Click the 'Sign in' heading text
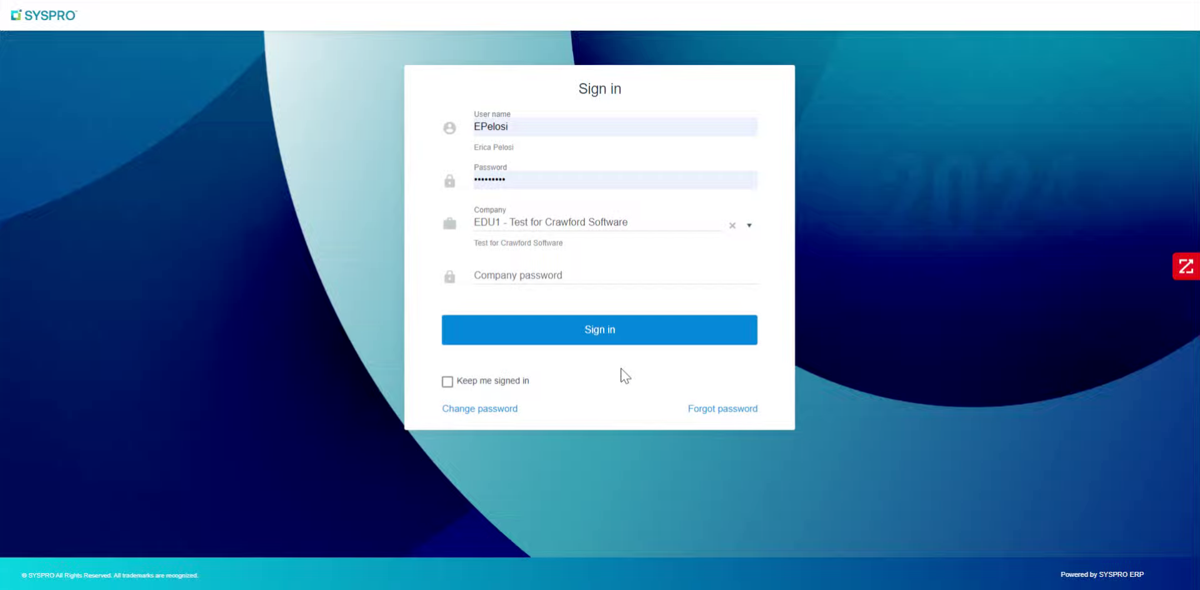Image resolution: width=1200 pixels, height=590 pixels. (600, 89)
